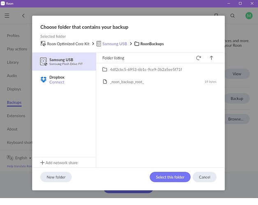The height and width of the screenshot is (205, 258).
Task: Click the green profile avatar M
Action: click(x=249, y=16)
